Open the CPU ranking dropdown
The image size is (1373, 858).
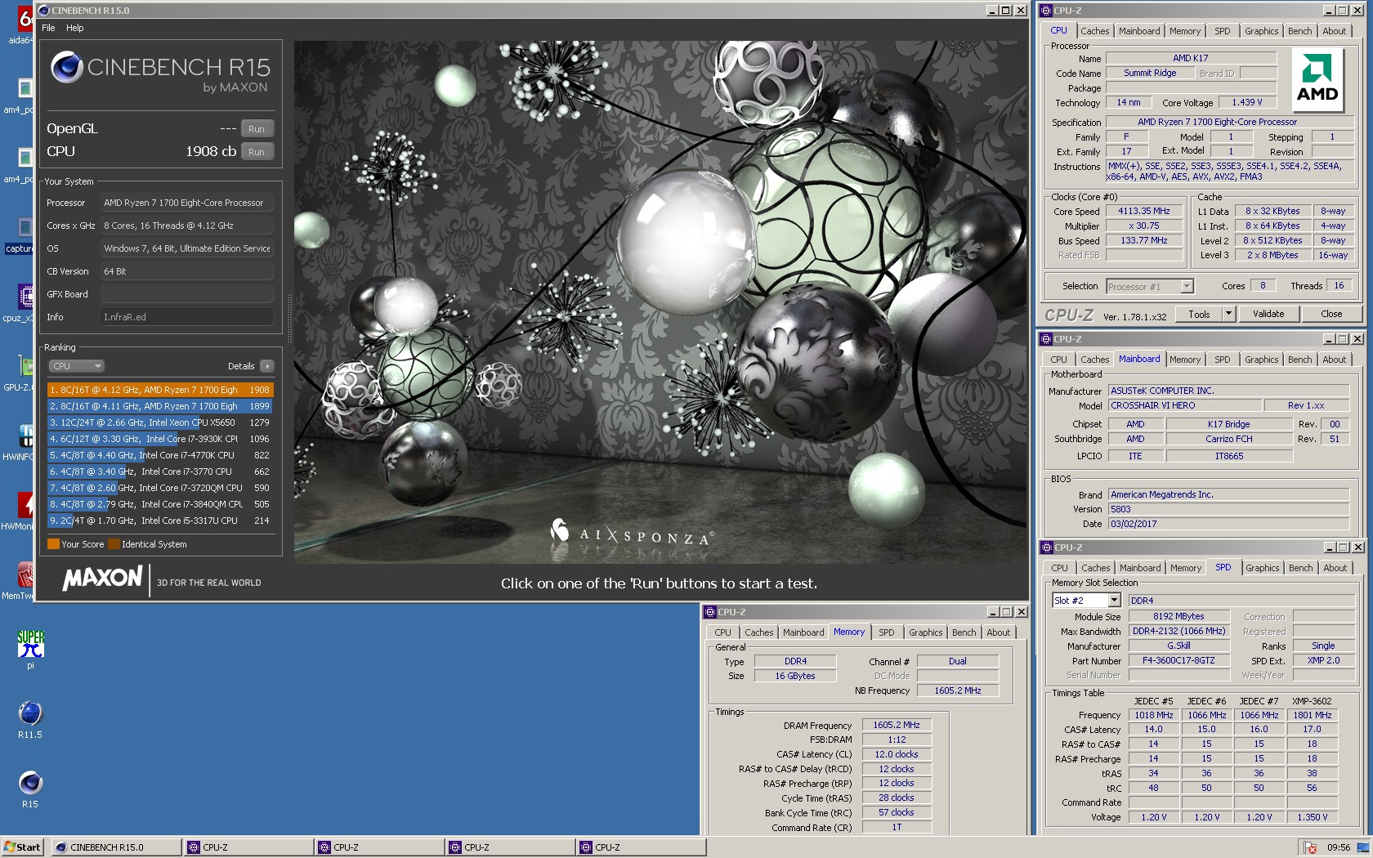point(76,366)
